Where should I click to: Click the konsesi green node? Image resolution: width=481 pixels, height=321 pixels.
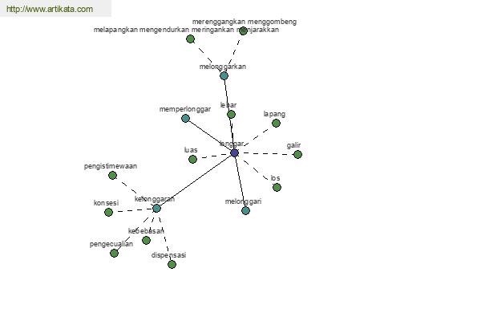point(108,212)
